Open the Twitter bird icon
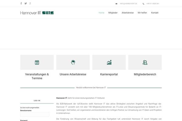This screenshot has height=121, width=182. click(26, 3)
